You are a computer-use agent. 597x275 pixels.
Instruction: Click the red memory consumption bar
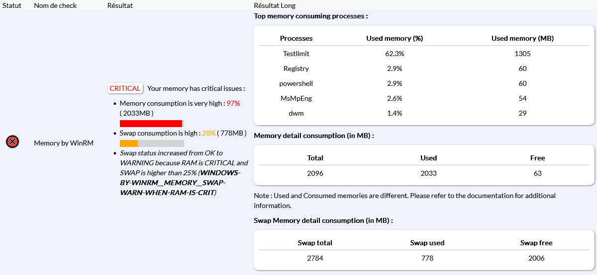151,124
